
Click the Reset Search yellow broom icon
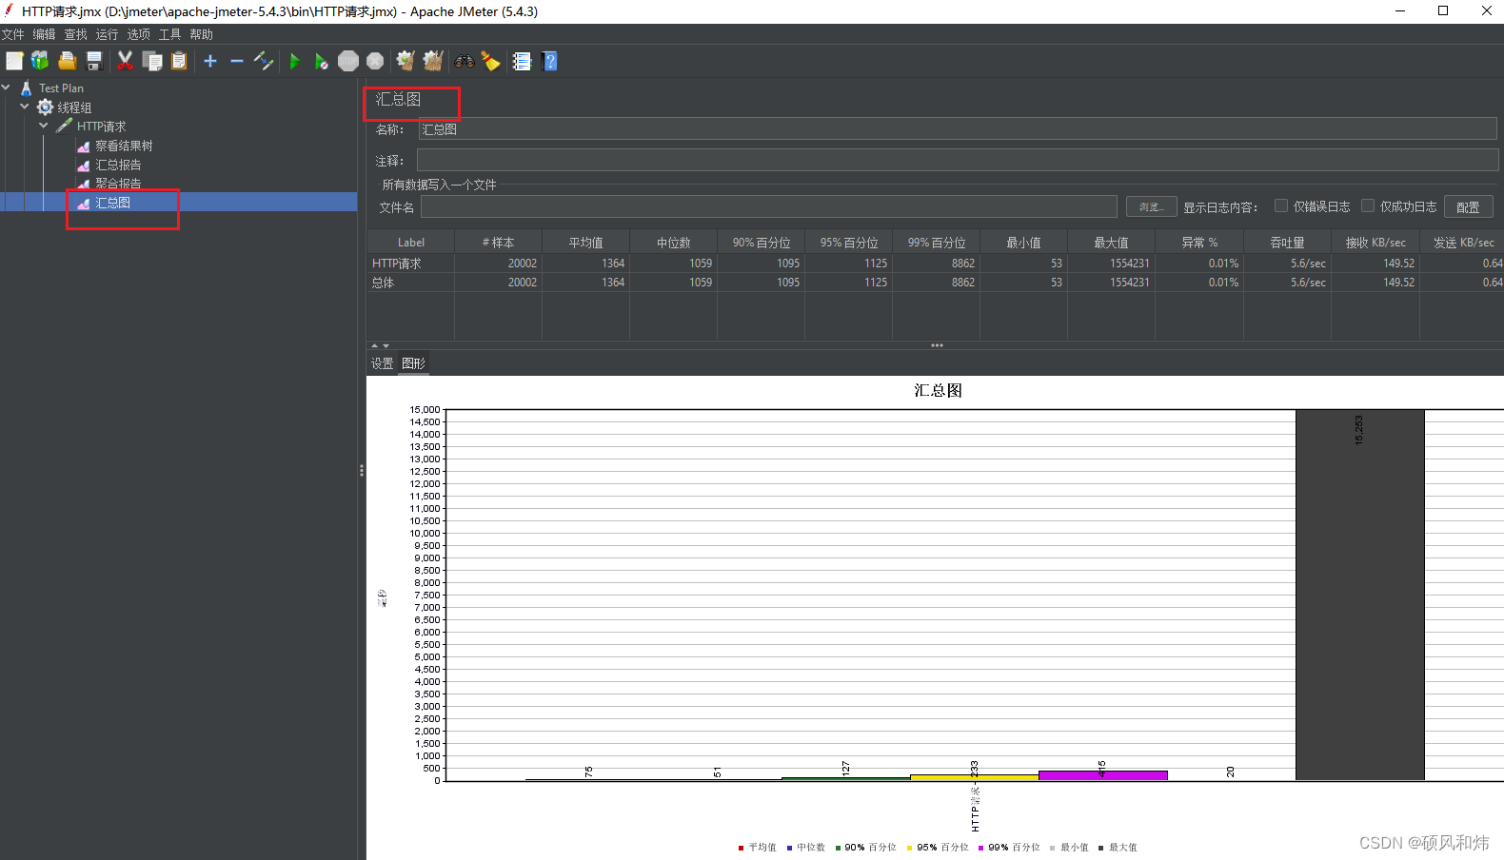coord(491,61)
